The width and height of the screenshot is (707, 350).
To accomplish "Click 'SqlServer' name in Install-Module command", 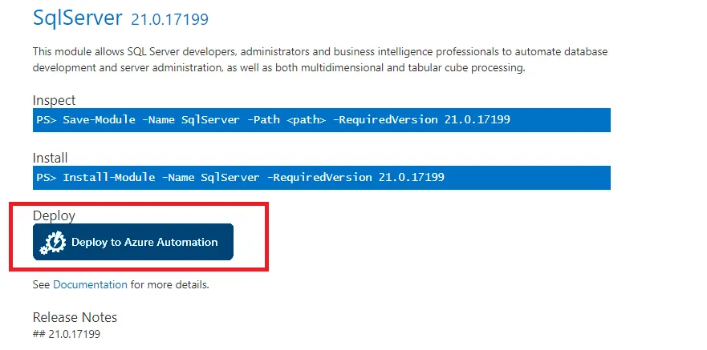I will click(x=230, y=177).
